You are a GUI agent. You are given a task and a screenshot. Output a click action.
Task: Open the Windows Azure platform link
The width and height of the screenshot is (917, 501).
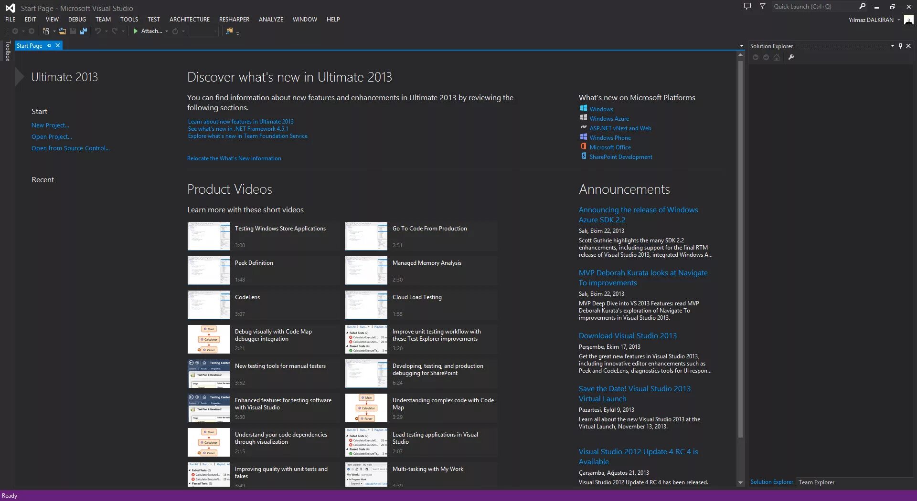click(609, 119)
